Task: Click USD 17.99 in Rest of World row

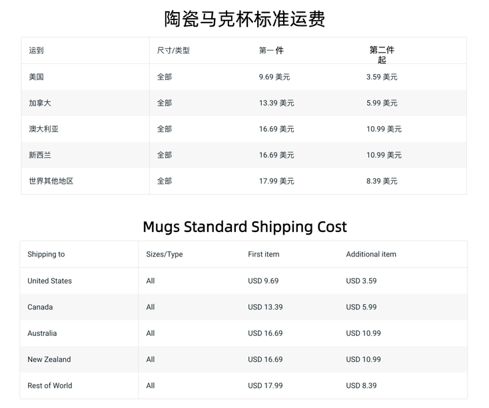Action: point(265,386)
